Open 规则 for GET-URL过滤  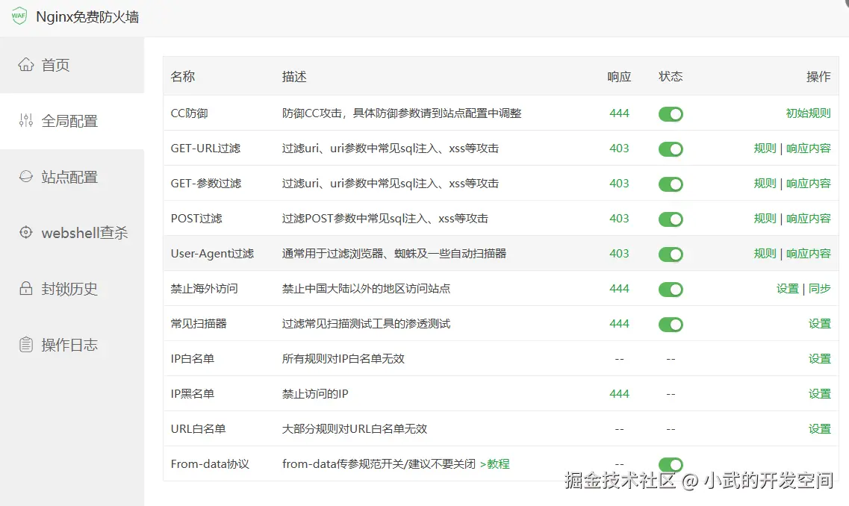coord(765,149)
